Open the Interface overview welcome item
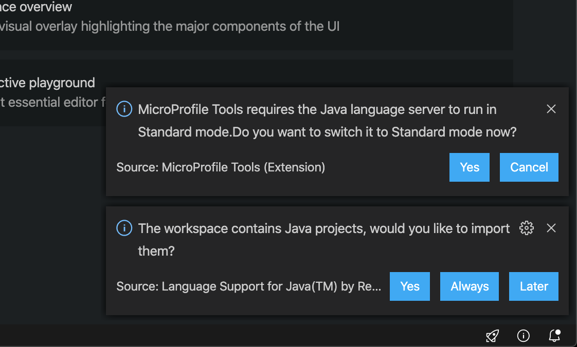 pyautogui.click(x=36, y=8)
